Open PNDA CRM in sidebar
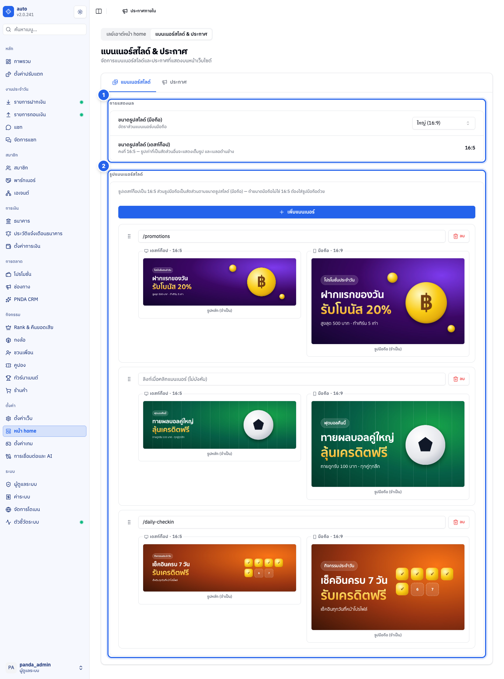The width and height of the screenshot is (504, 679). pos(44,300)
